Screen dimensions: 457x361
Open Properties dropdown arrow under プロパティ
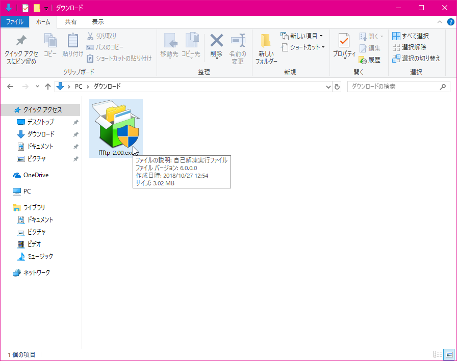344,59
